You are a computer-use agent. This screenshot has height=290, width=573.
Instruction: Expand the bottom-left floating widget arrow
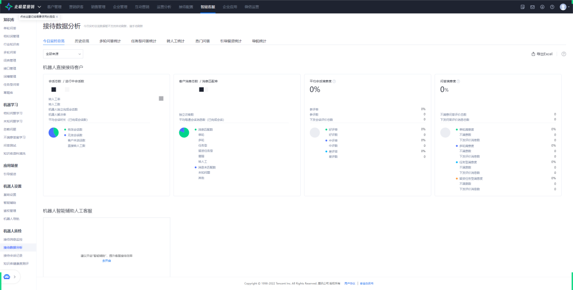(15, 277)
